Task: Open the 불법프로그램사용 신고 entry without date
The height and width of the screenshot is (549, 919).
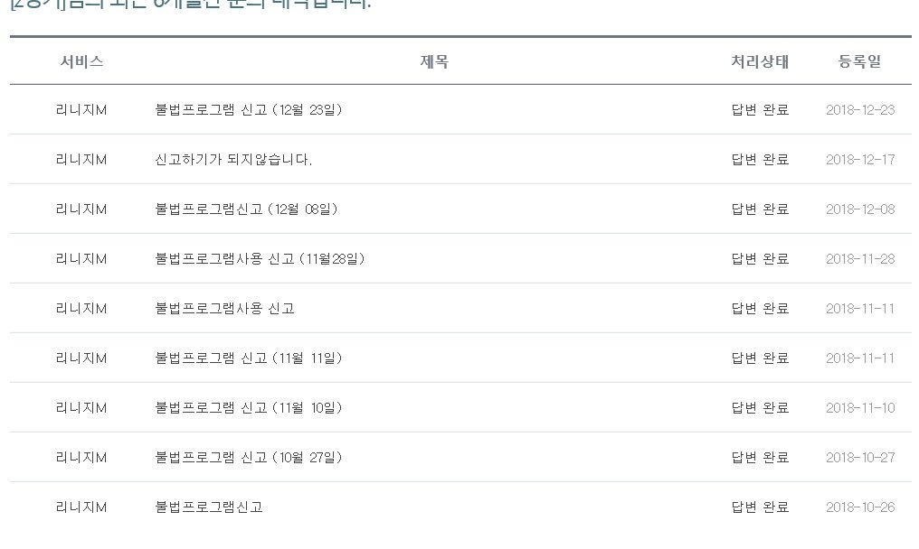Action: tap(224, 309)
